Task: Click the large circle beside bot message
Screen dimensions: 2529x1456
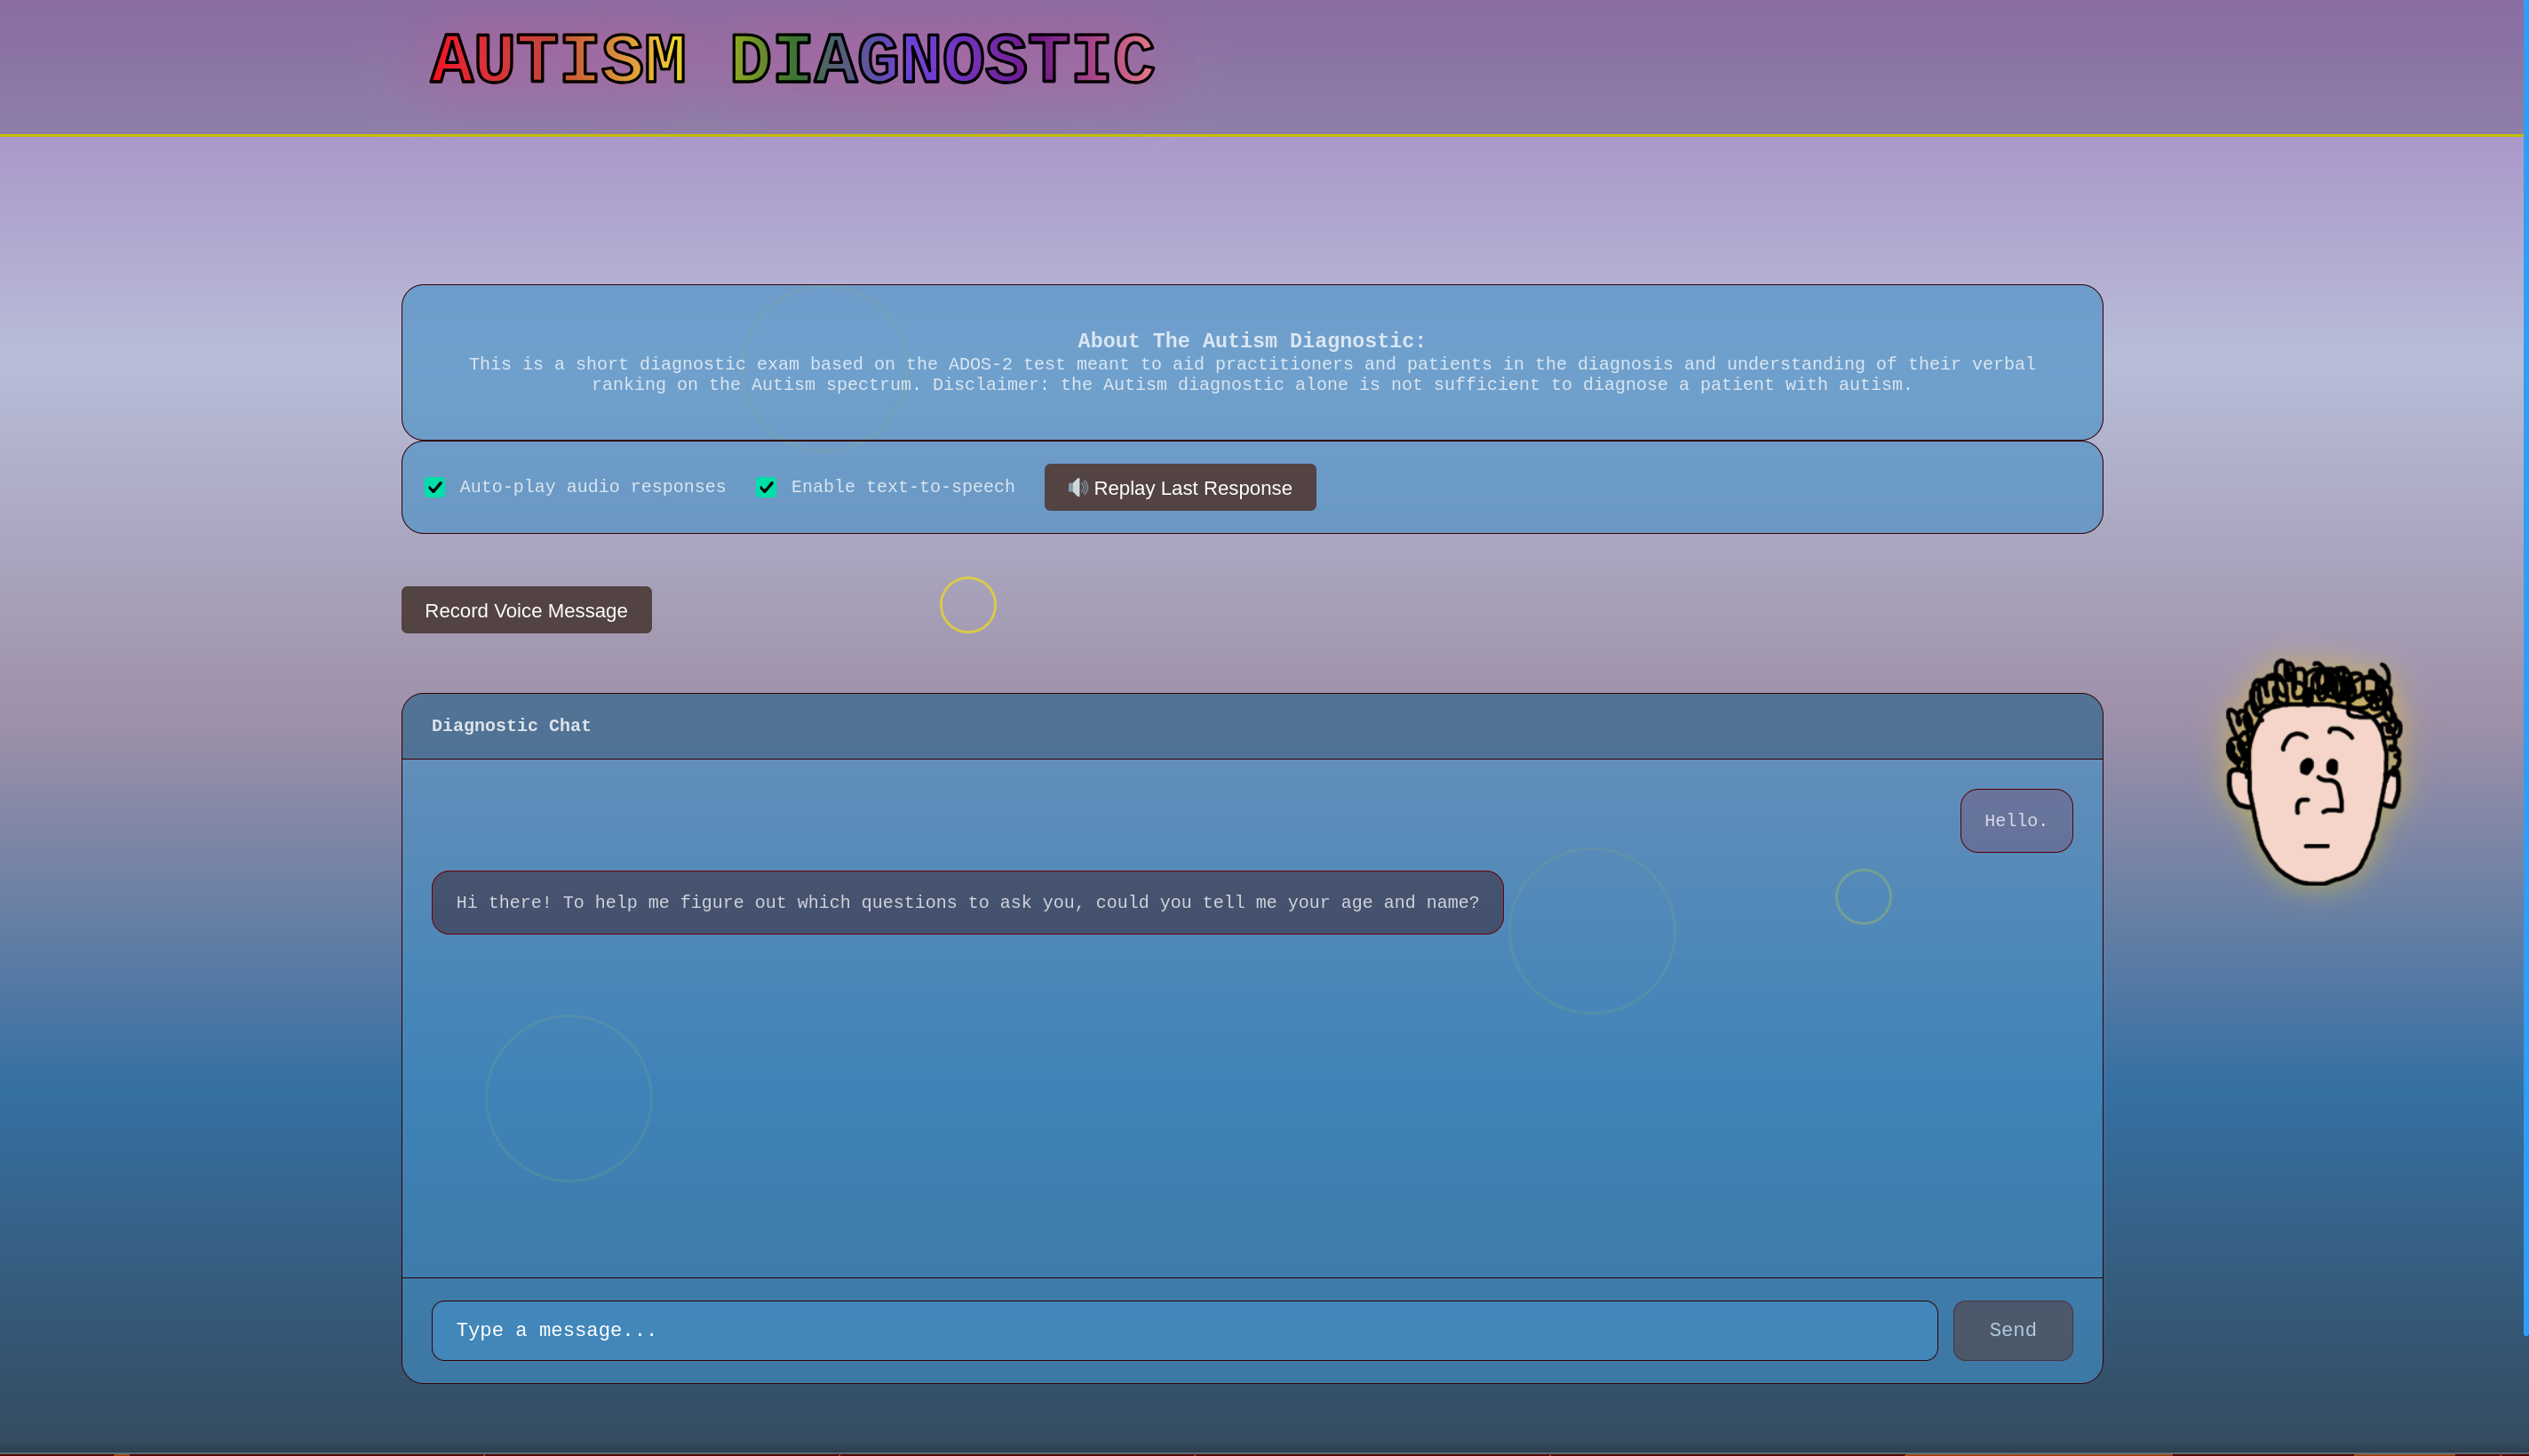Action: pyautogui.click(x=1591, y=931)
